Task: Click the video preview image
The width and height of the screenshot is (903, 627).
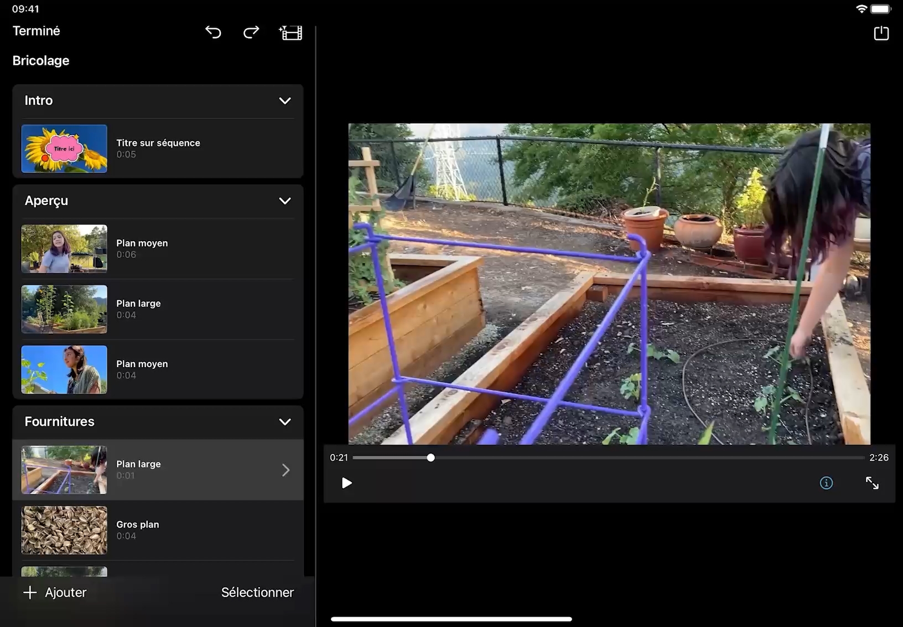Action: click(x=609, y=284)
